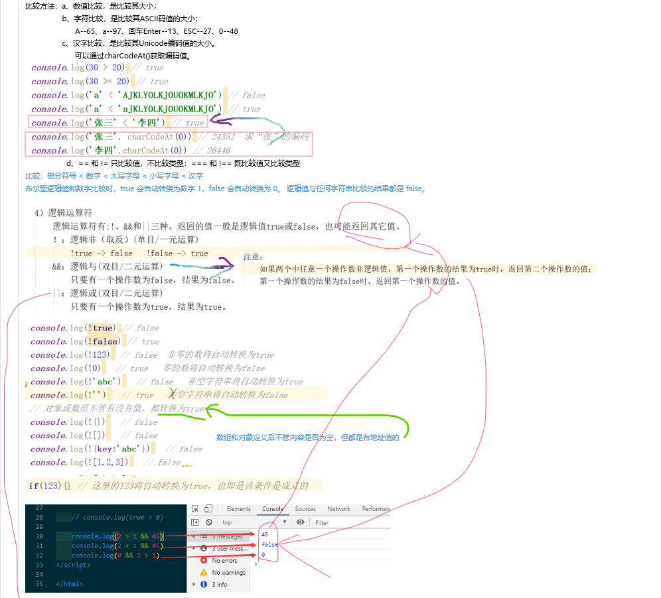Click the blue note 数组和对象定义后不管内容是否为空
The width and height of the screenshot is (661, 598).
(x=308, y=438)
